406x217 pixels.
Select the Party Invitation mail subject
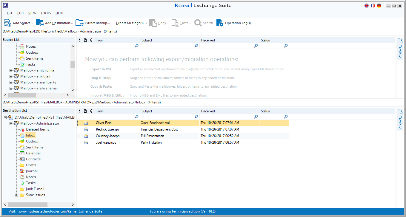click(x=151, y=142)
